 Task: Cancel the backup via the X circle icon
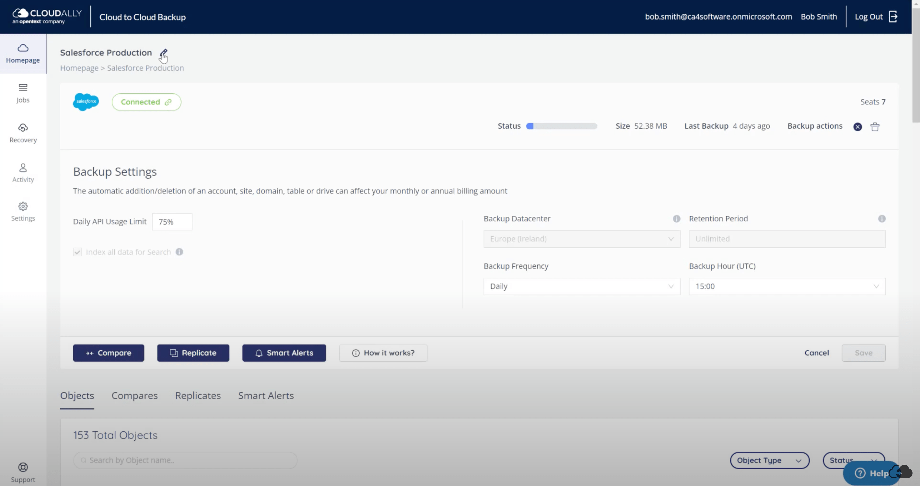pos(858,127)
